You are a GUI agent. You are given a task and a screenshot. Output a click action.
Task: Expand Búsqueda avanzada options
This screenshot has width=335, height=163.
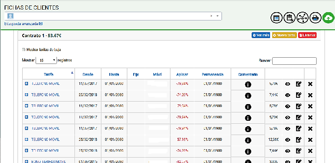[23, 24]
